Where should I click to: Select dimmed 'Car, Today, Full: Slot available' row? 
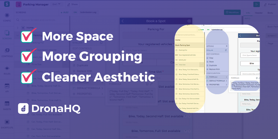coord(42,115)
